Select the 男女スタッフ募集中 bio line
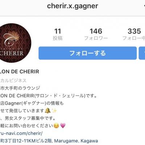Viewport: 145px width, 145px height. 28,118
